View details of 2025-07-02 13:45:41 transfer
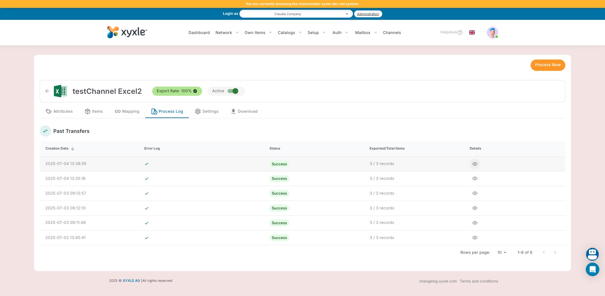The height and width of the screenshot is (296, 605). click(x=475, y=238)
